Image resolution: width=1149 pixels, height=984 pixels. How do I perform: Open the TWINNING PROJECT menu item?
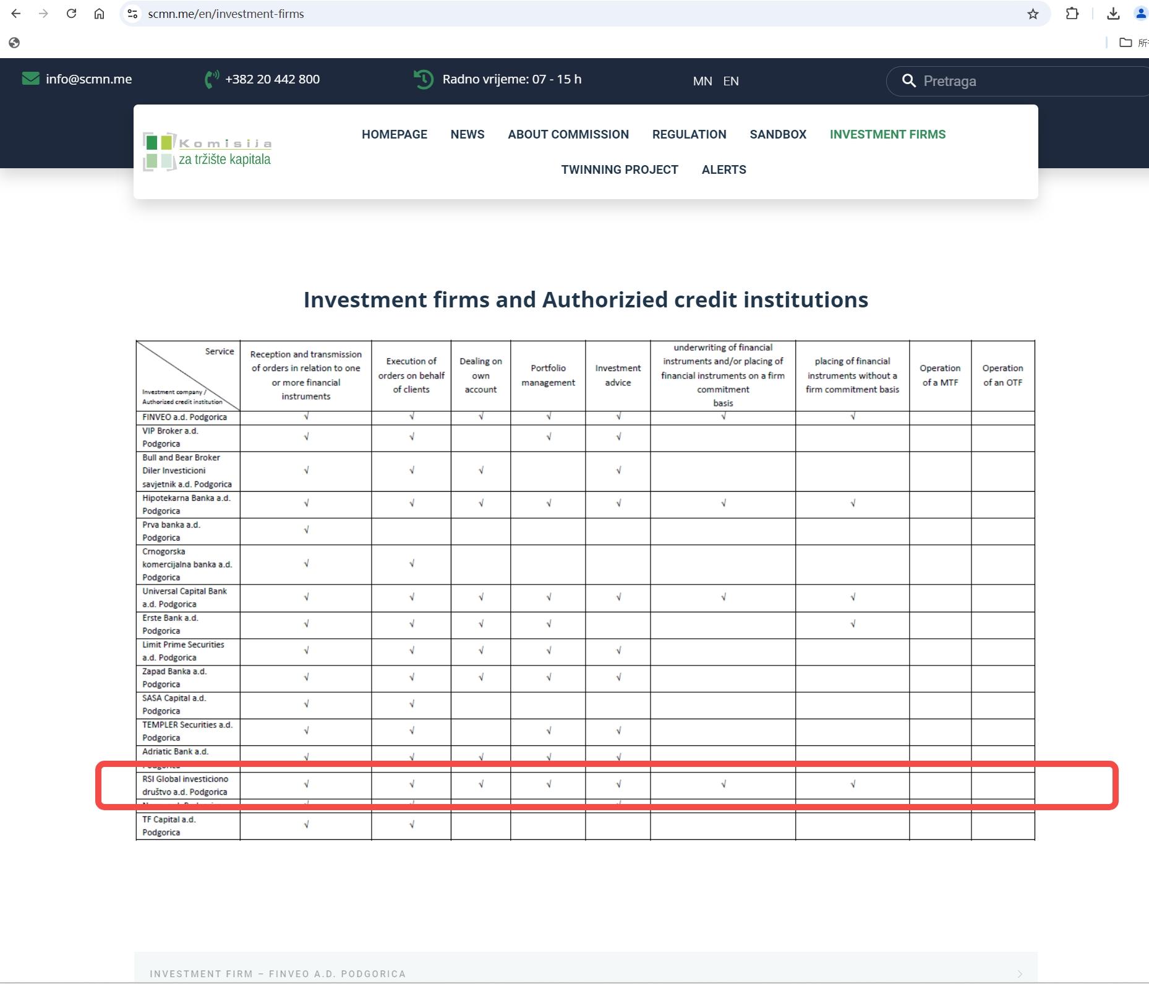click(x=620, y=169)
